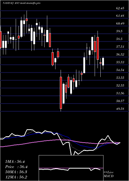129x181 pixels.
Task: Click the '5MA : 56.4' readout
Action: [x=15, y=162]
